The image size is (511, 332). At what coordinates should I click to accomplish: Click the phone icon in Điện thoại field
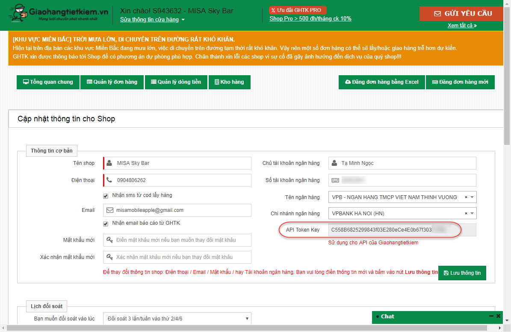109,180
